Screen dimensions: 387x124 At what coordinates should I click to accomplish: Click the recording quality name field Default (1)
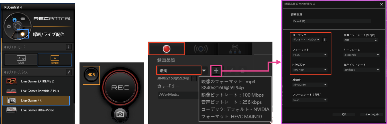tap(331, 21)
